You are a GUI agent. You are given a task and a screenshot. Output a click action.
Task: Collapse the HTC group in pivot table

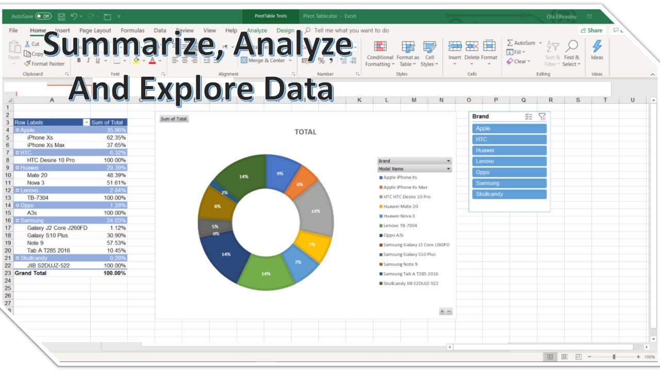17,153
